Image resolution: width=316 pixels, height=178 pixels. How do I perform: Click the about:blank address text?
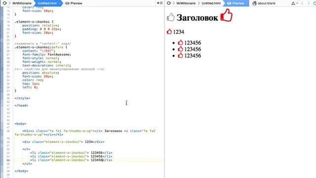267,3
